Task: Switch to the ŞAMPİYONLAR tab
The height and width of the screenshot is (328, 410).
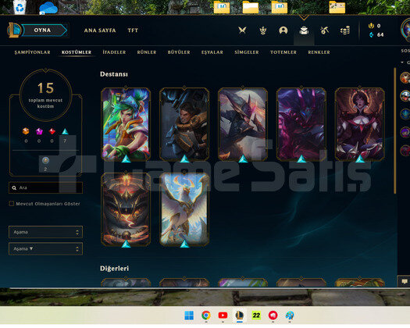Action: coord(32,52)
